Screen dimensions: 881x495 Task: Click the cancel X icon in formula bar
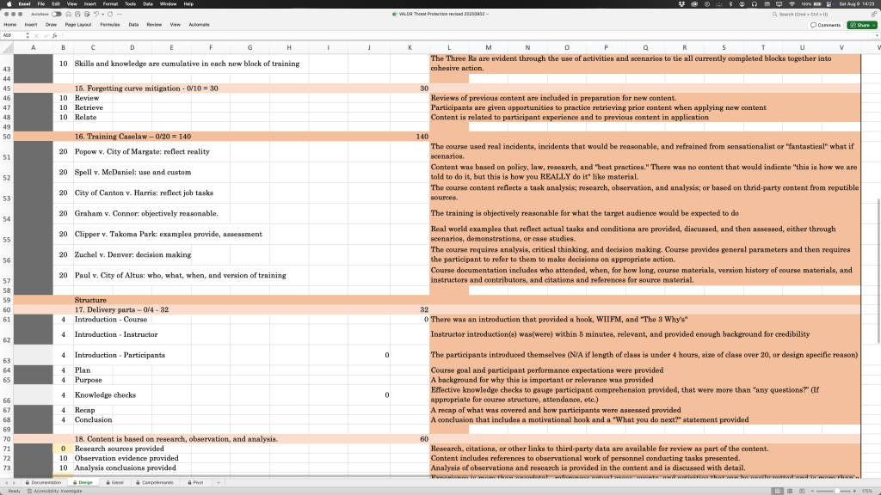click(x=36, y=35)
